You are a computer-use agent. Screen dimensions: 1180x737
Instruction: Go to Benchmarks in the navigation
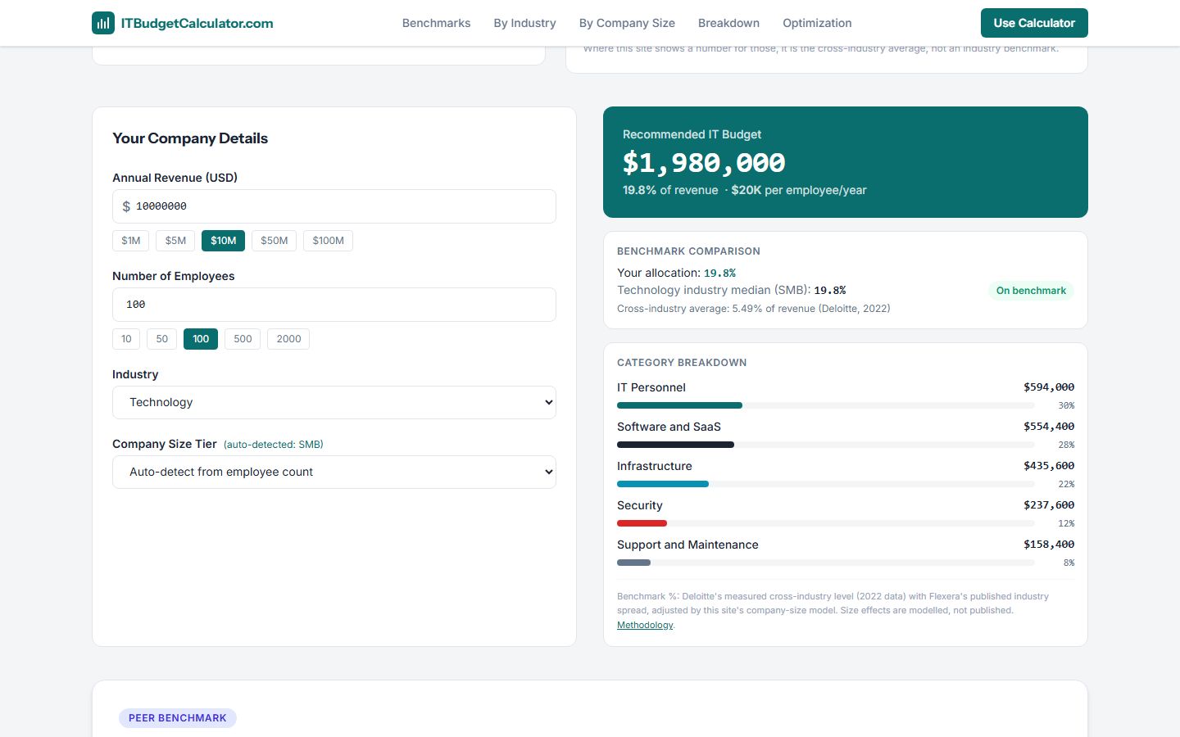(436, 23)
